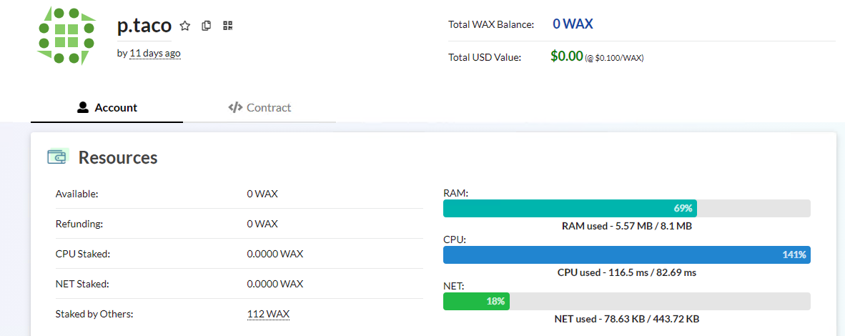The image size is (845, 336).
Task: Show QR code via the QR icon
Action: click(227, 25)
